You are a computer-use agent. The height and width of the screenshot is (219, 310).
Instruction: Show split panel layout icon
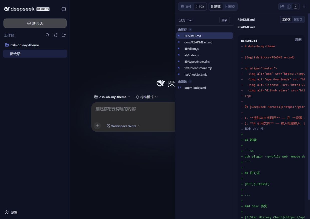click(289, 7)
